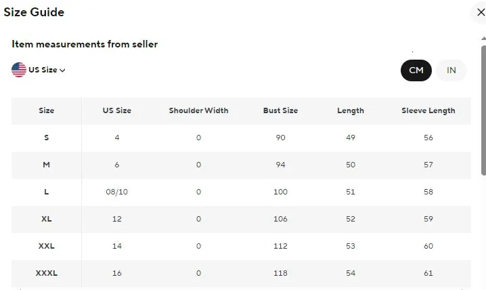Select the S size row

click(47, 138)
